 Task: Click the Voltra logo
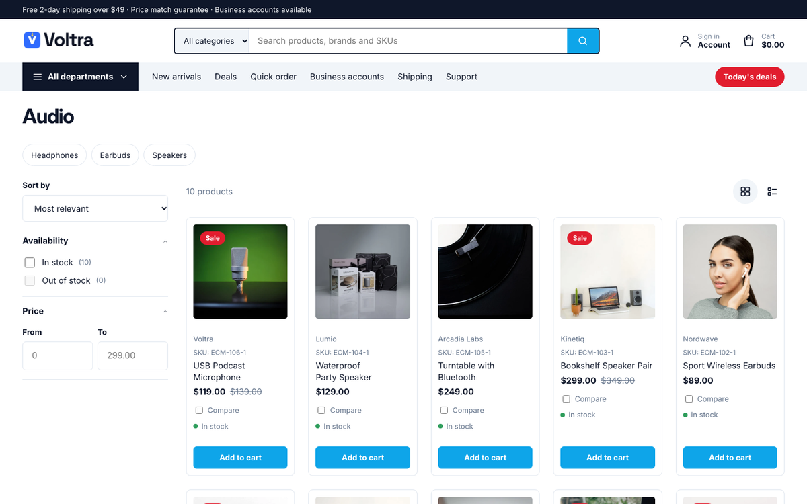pos(59,40)
